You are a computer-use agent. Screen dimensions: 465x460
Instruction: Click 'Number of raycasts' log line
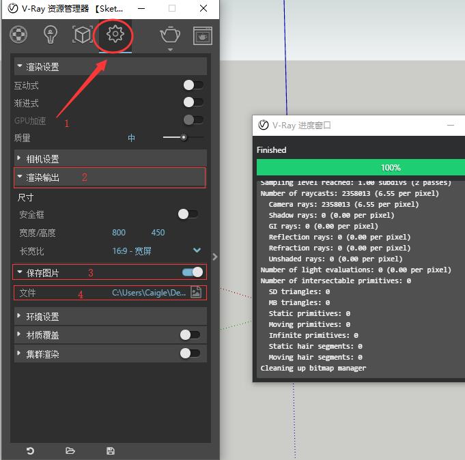coord(350,194)
